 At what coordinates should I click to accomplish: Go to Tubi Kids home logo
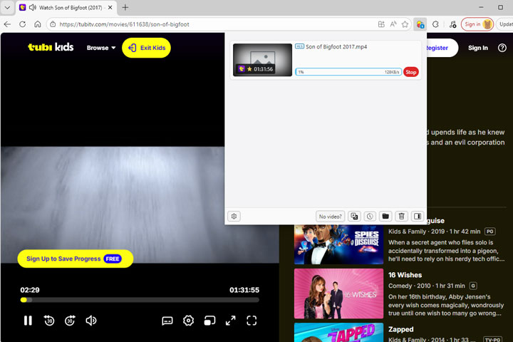click(51, 47)
